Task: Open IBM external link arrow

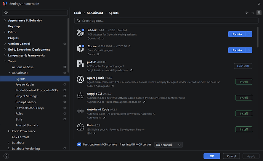Action: [94, 134]
